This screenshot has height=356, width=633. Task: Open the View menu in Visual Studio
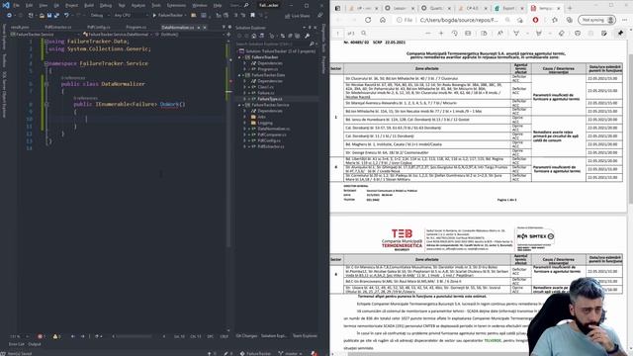coord(43,5)
